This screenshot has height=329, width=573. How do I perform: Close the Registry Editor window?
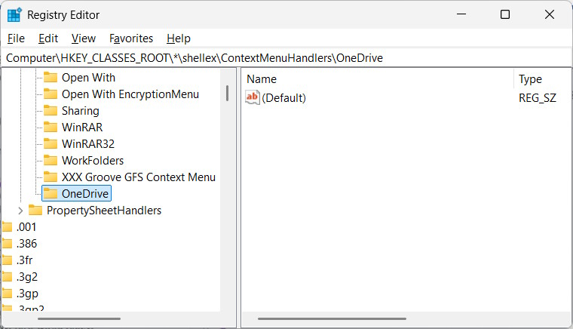[549, 14]
